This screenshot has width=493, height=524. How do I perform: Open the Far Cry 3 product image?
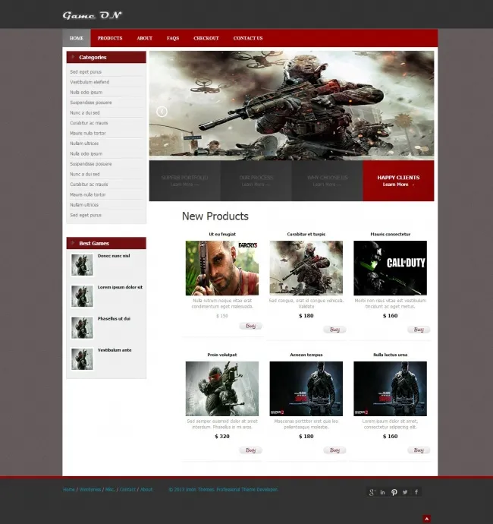click(222, 268)
